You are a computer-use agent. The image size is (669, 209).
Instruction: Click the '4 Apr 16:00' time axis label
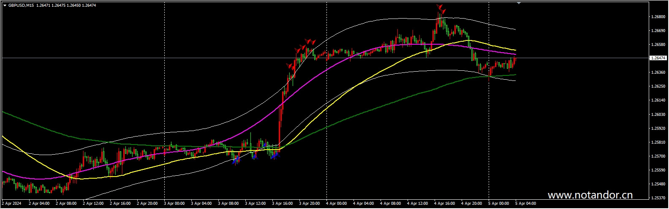444,204
